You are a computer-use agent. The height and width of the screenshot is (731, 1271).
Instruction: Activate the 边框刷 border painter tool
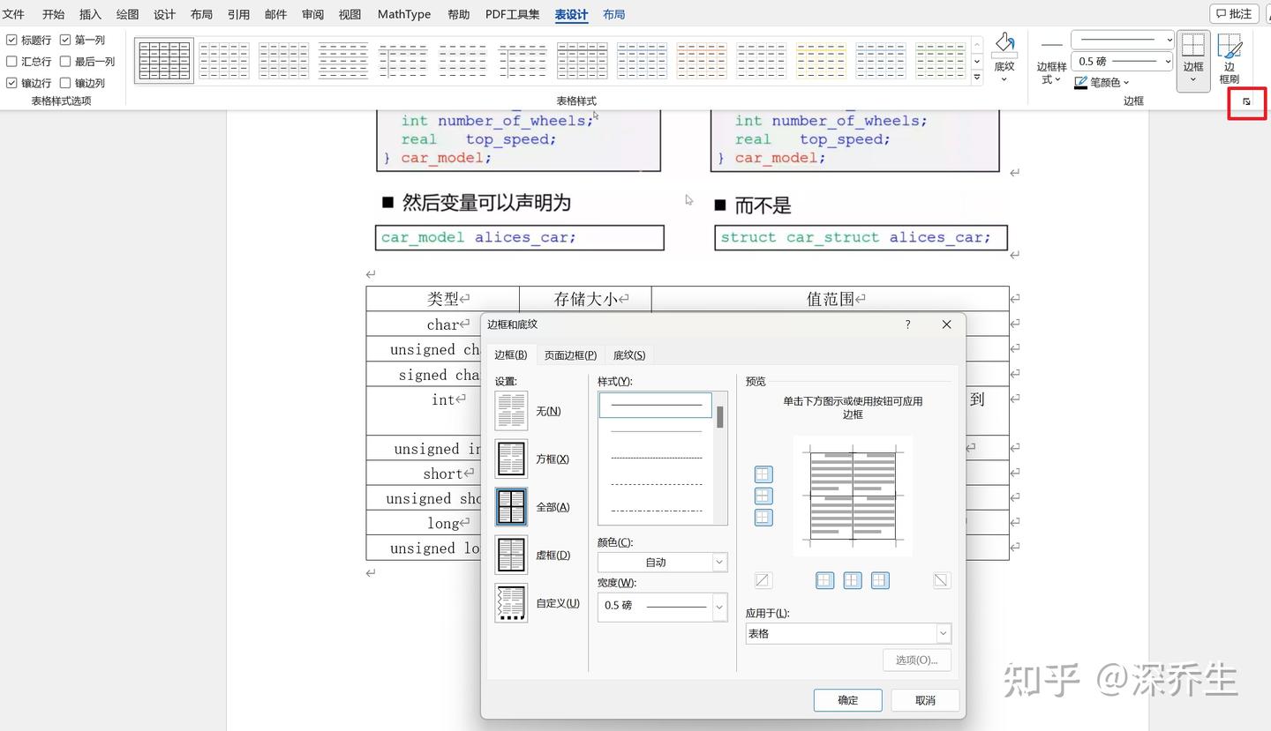click(x=1230, y=58)
